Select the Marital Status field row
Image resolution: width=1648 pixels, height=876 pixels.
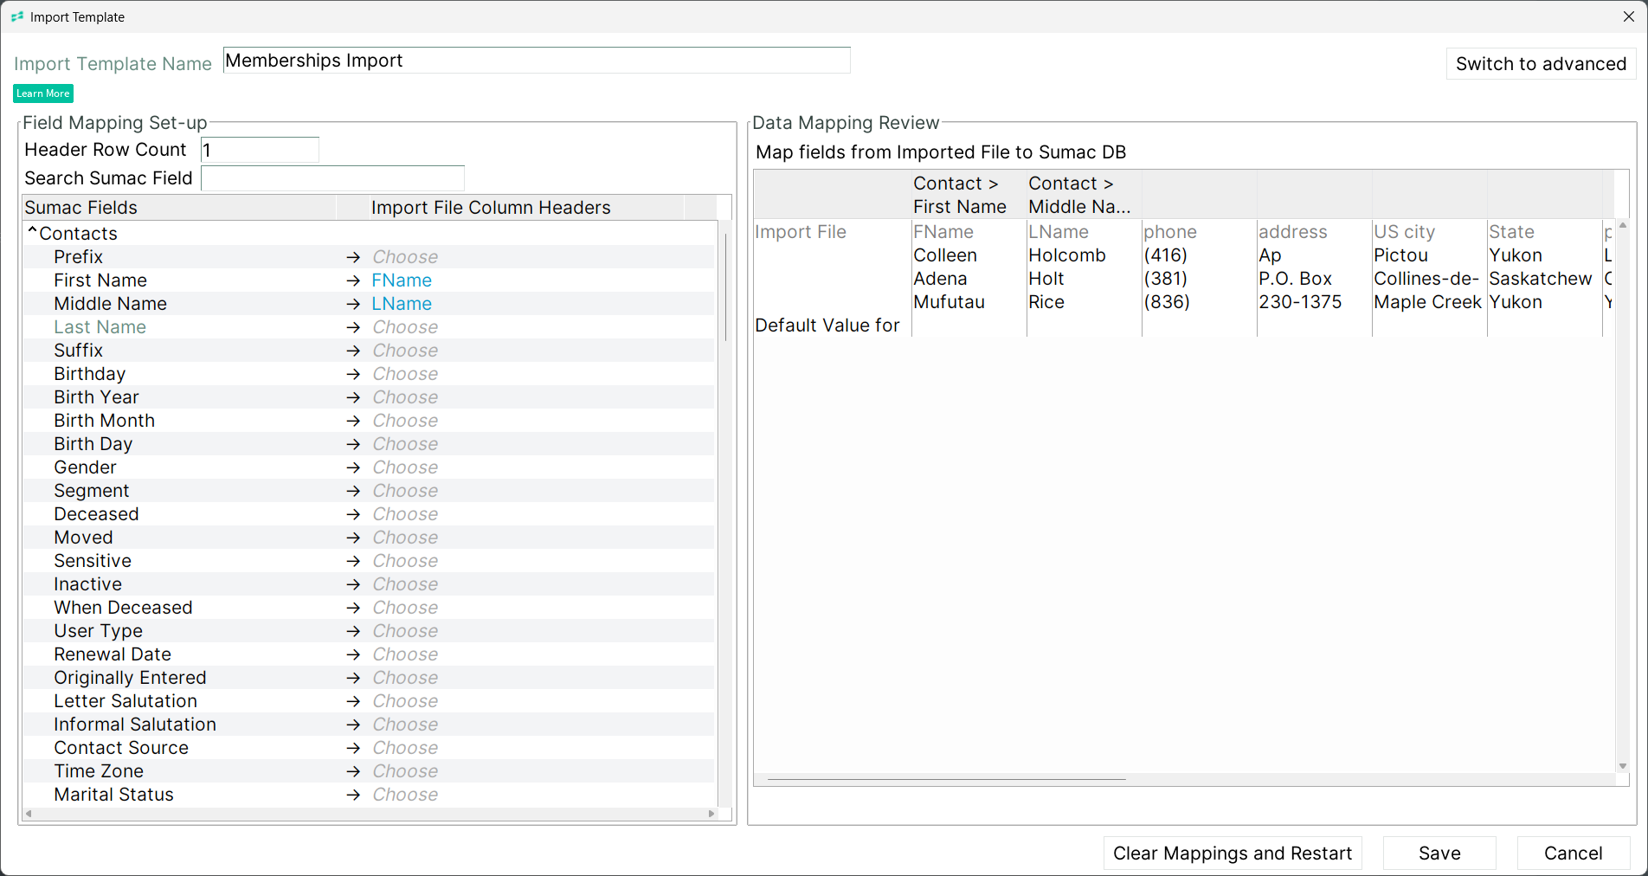pos(369,795)
